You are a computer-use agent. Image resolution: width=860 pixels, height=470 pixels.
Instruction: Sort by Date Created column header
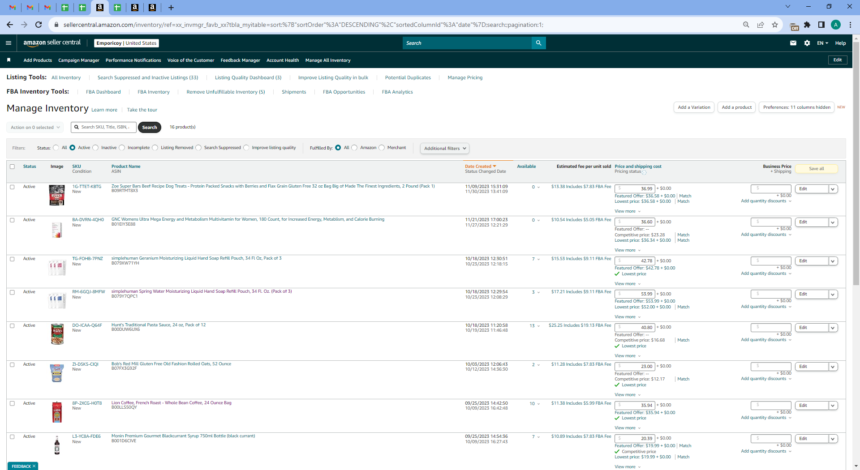(x=480, y=167)
